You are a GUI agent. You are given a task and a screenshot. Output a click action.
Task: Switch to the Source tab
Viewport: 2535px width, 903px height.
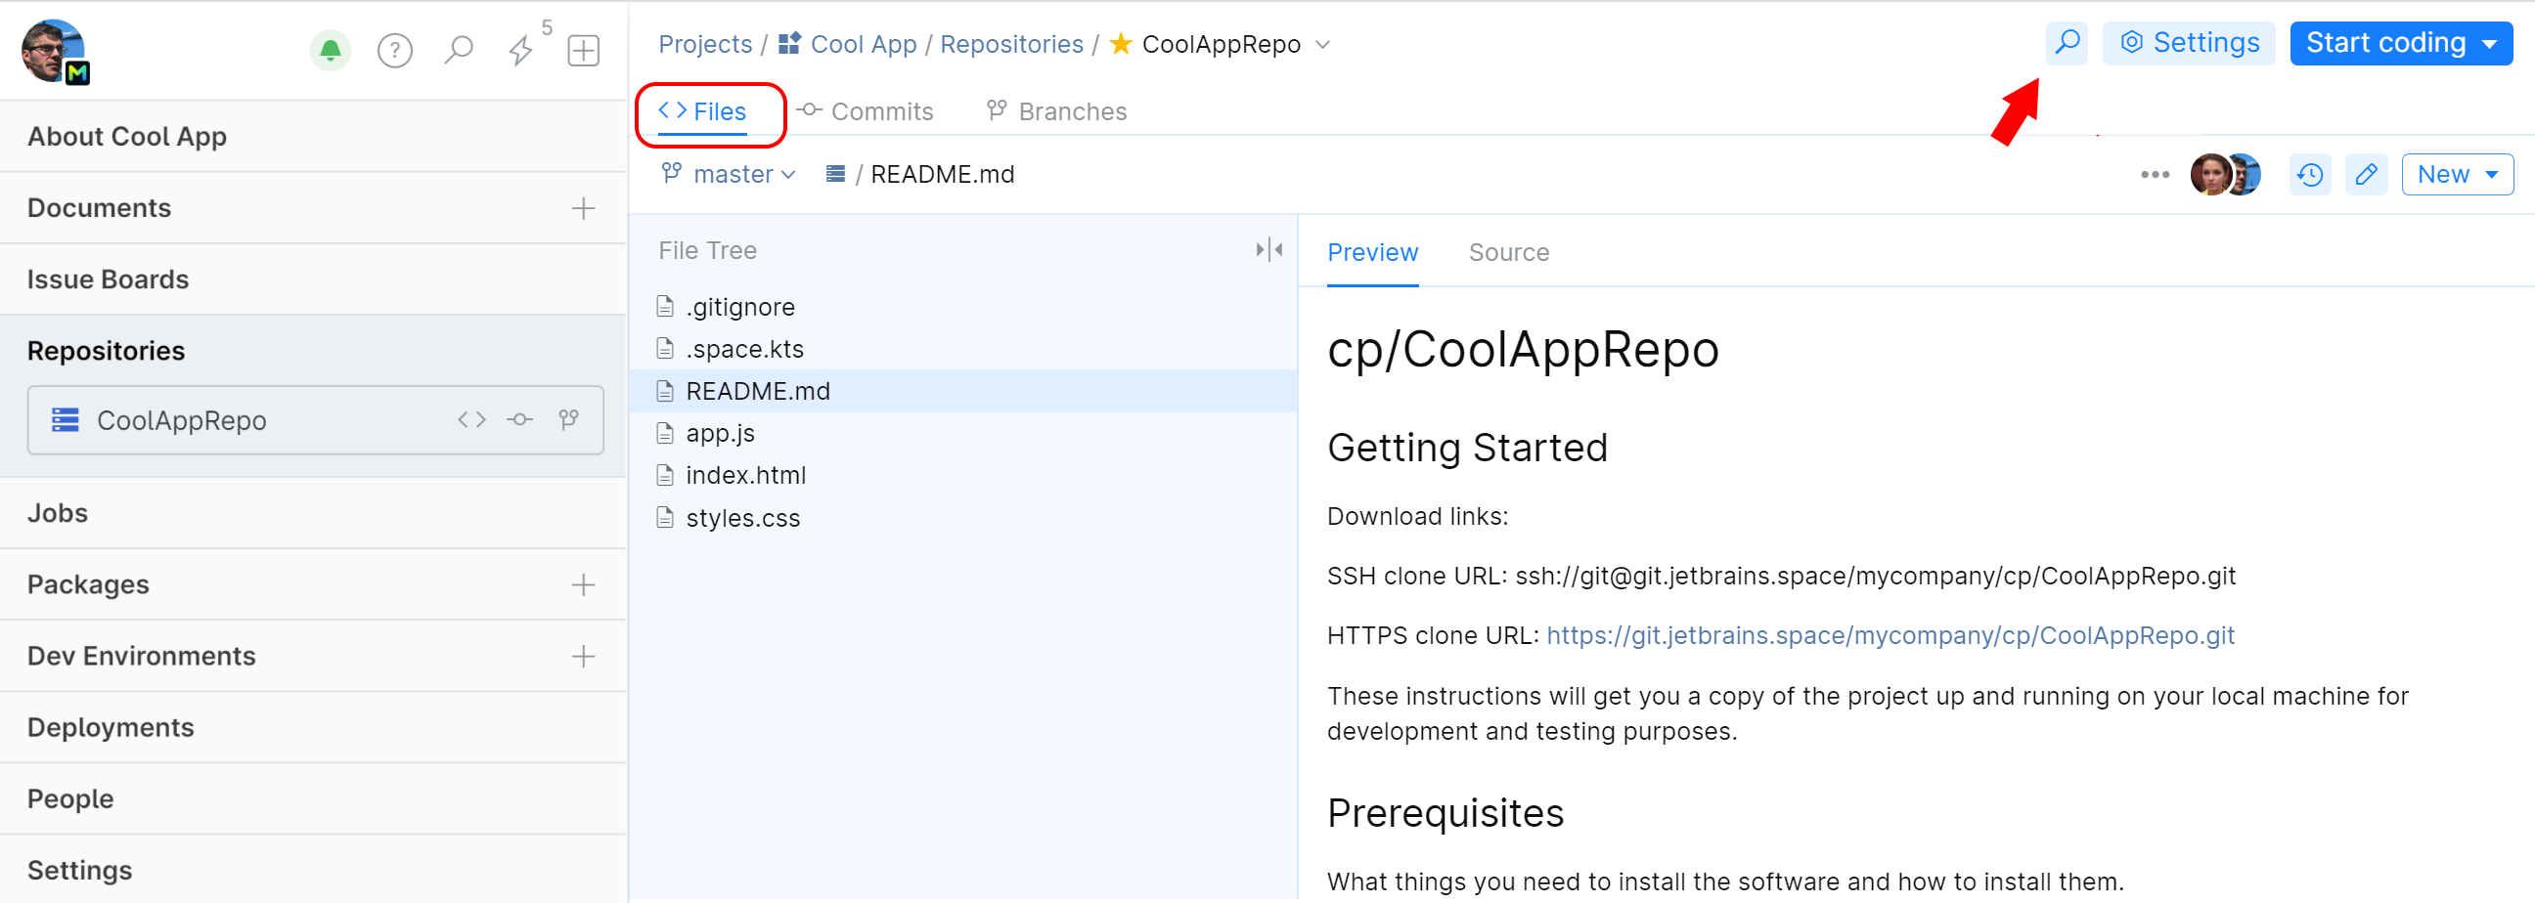pyautogui.click(x=1508, y=253)
